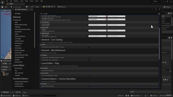Screen dimensions: 173x97
Task: Open the Tools menu
Action: 22,1
